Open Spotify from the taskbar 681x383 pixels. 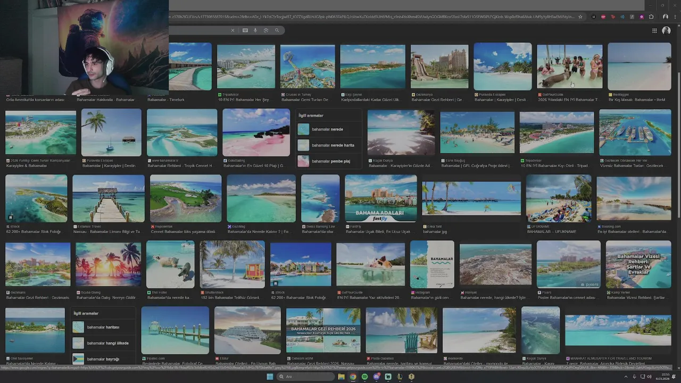point(364,377)
